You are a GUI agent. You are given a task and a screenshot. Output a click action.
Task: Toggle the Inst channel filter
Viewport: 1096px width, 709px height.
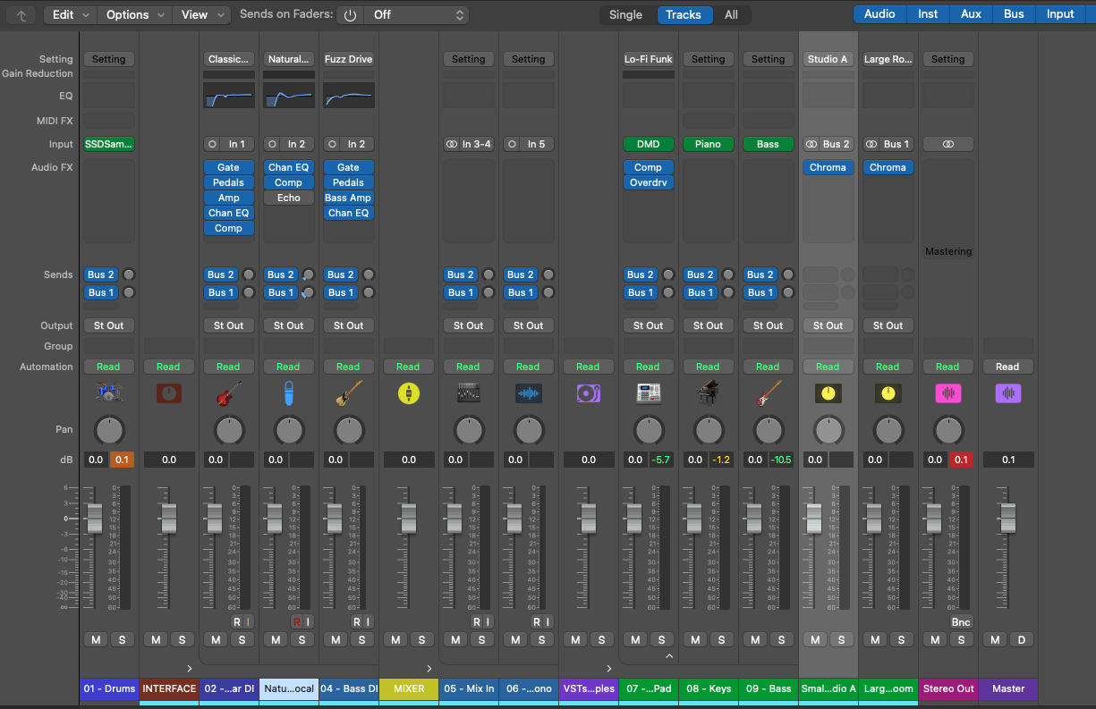tap(928, 13)
